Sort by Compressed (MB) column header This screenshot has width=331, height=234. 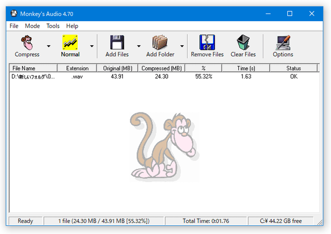click(162, 68)
